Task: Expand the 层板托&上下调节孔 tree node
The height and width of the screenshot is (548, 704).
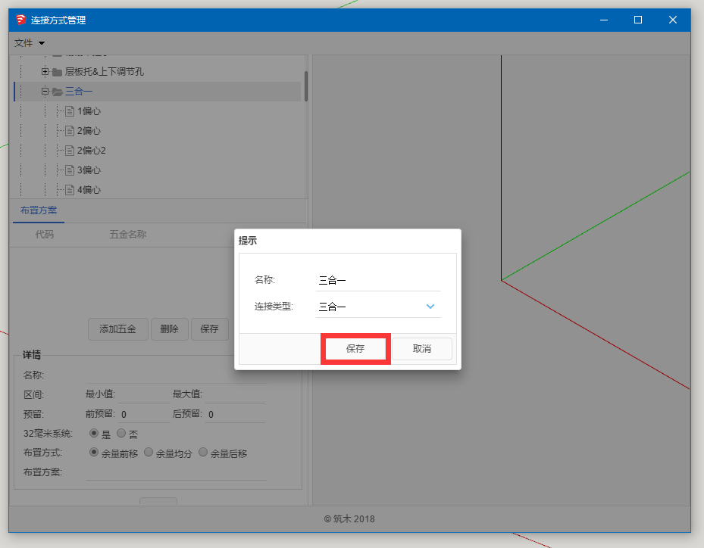Action: (x=45, y=72)
